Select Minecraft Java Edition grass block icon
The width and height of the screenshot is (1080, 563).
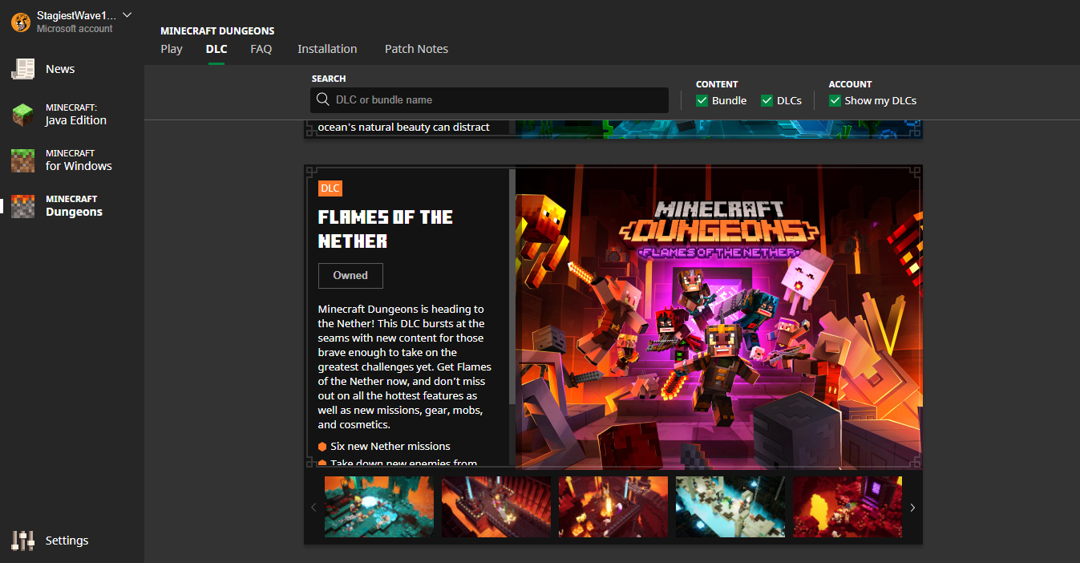[22, 115]
